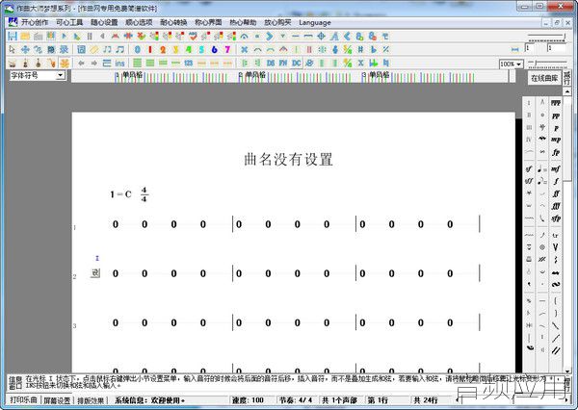This screenshot has height=410, width=578.
Task: Click the FN sign icon
Action: tap(283, 63)
